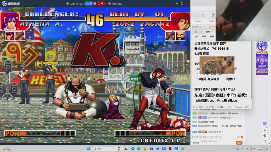Image resolution: width=271 pixels, height=152 pixels.
Task: Click the 02 vs 02 scoreboard
Action: (x=95, y=3)
